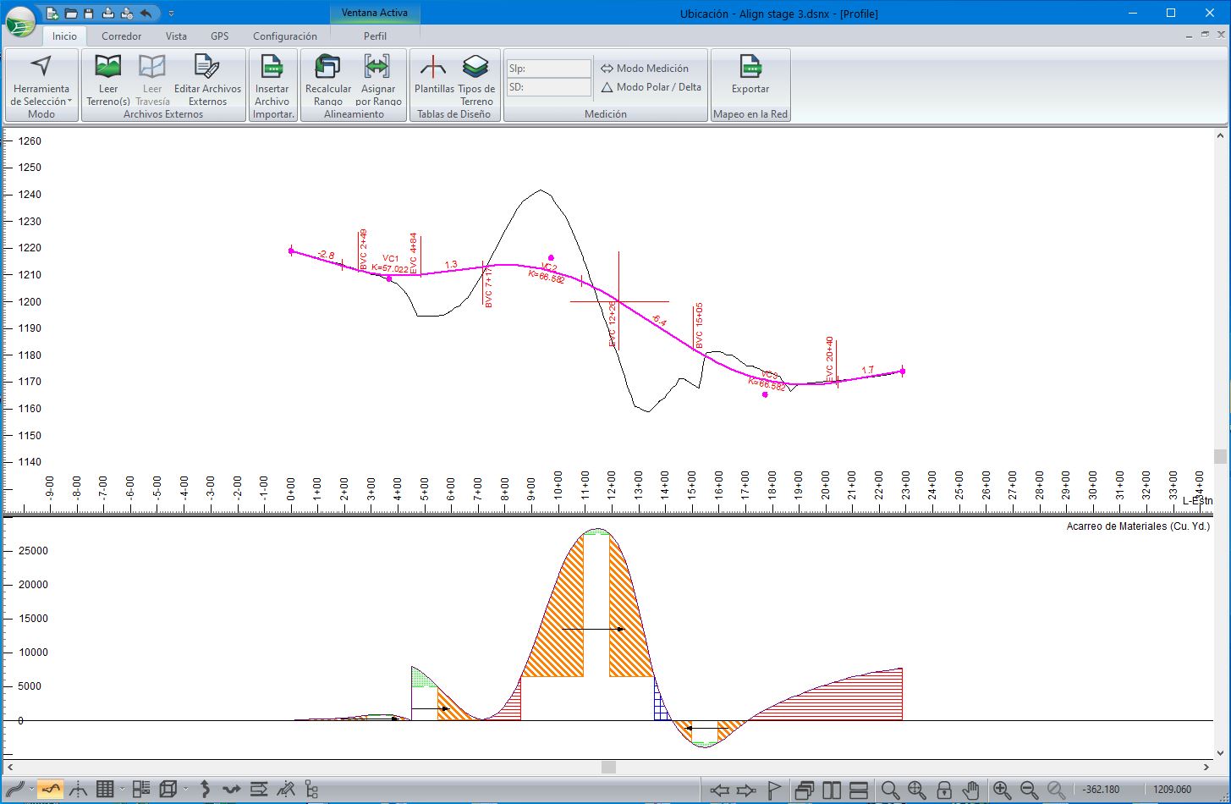The height and width of the screenshot is (804, 1231).
Task: Click the Leer Terreno(s) icon
Action: [x=108, y=68]
